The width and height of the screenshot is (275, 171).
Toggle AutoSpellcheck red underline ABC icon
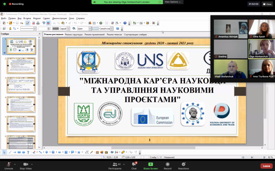click(48, 23)
